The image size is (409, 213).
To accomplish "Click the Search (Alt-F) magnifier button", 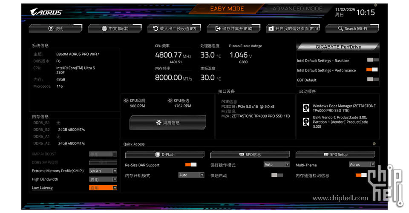I will coord(352,29).
